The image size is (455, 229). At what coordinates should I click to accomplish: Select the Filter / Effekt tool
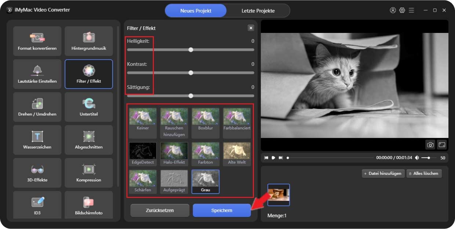pos(89,74)
